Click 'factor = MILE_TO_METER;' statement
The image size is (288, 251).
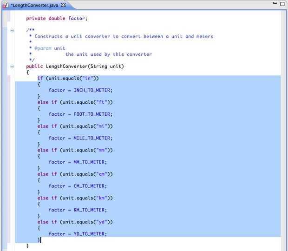(x=80, y=138)
